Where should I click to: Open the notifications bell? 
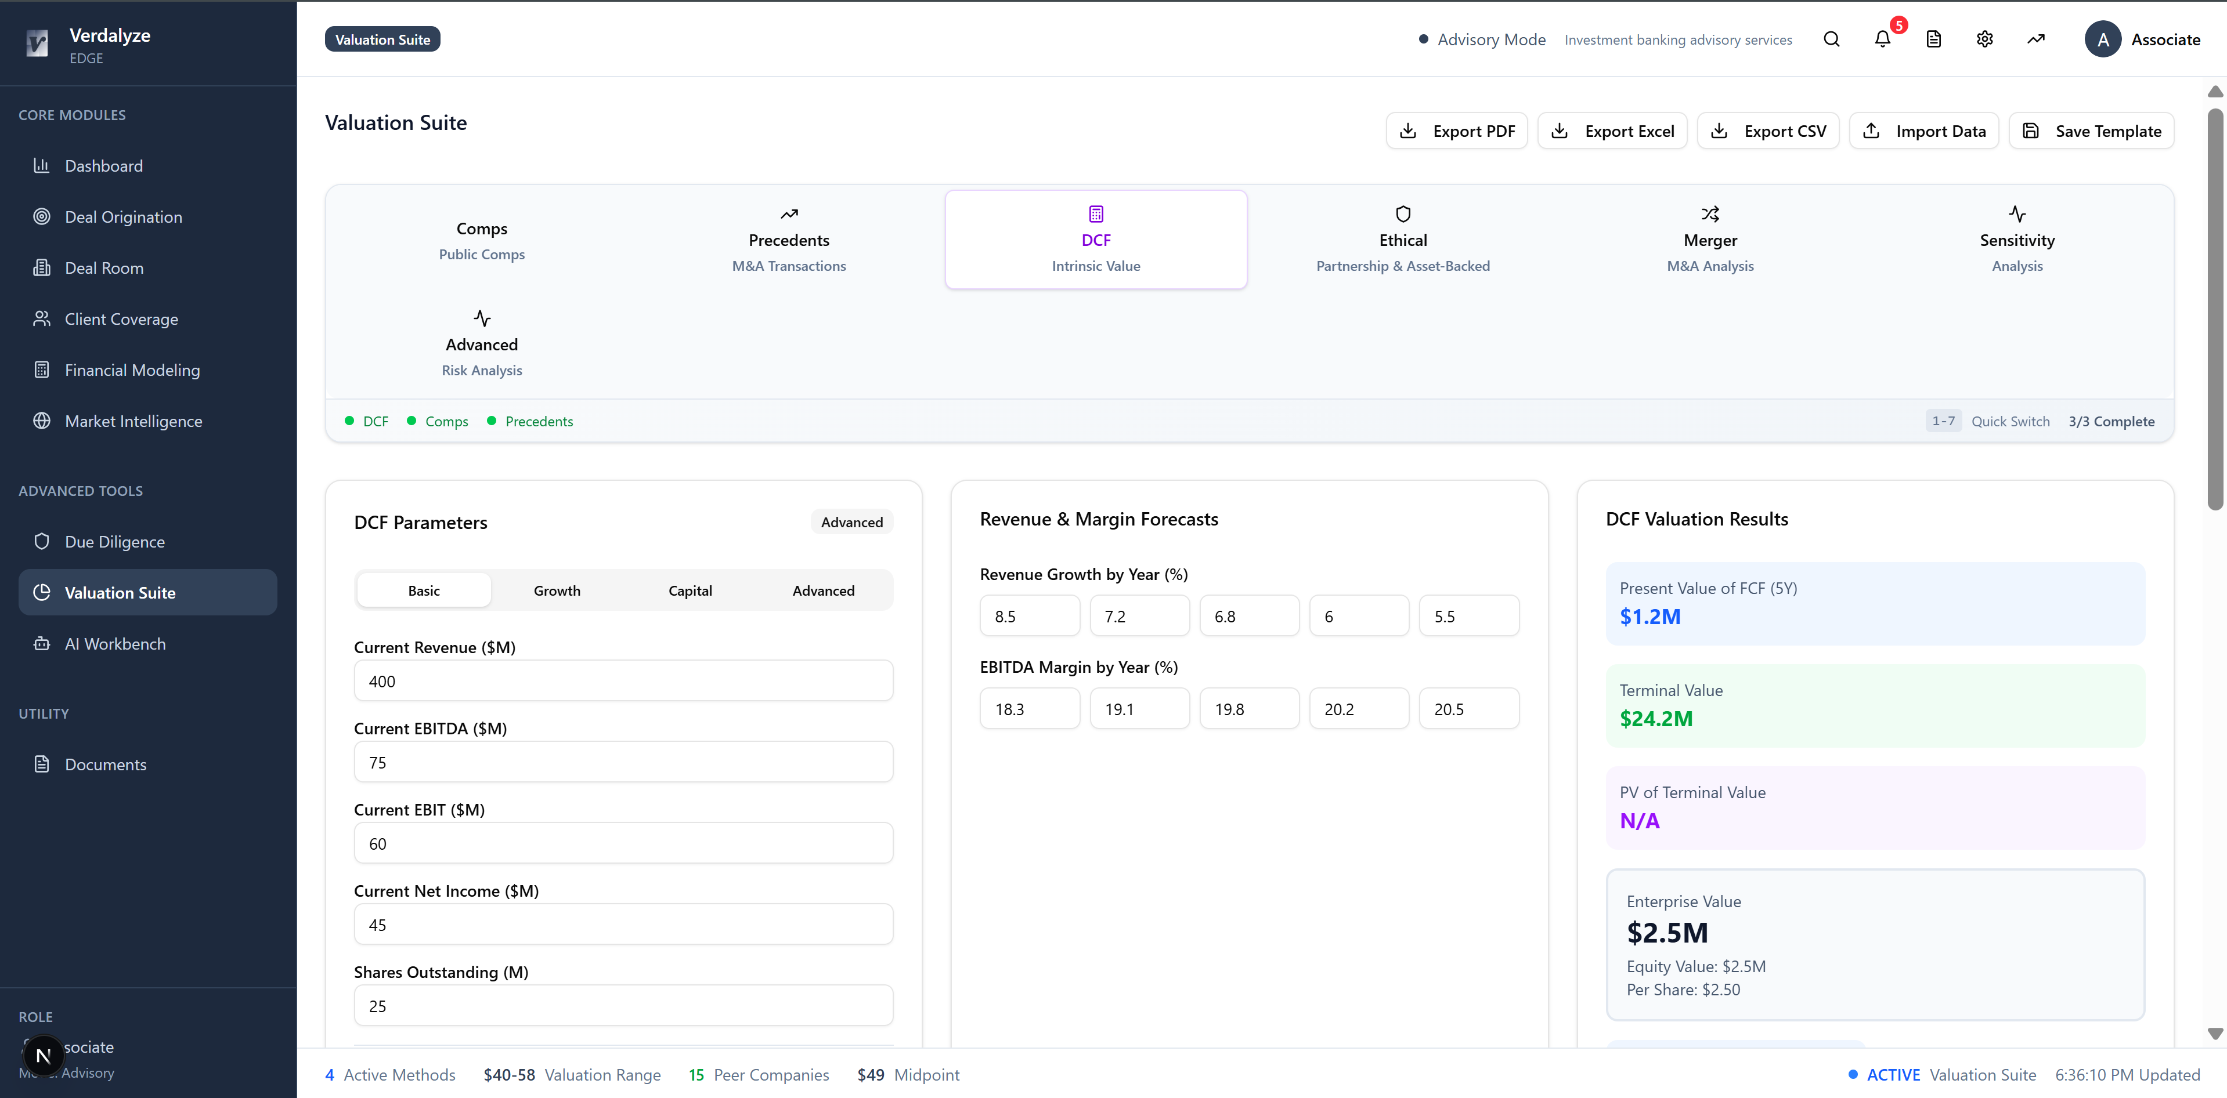[1882, 39]
